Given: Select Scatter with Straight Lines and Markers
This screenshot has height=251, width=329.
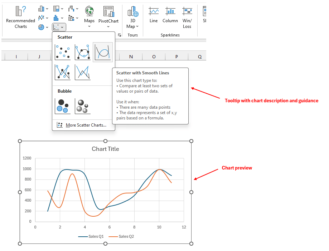Looking at the screenshot, I should [63, 72].
